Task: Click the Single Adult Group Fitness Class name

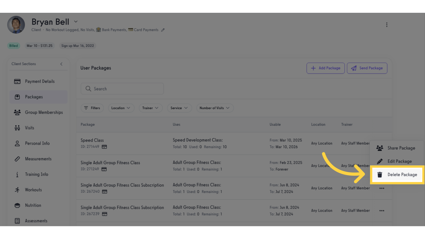Action: [110, 163]
